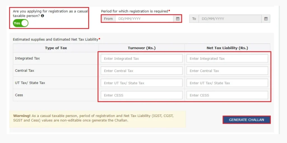Click Cess net tax liability field
The width and height of the screenshot is (287, 143).
click(227, 95)
